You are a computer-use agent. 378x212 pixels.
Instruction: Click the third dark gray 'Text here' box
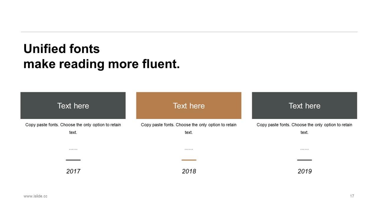304,105
